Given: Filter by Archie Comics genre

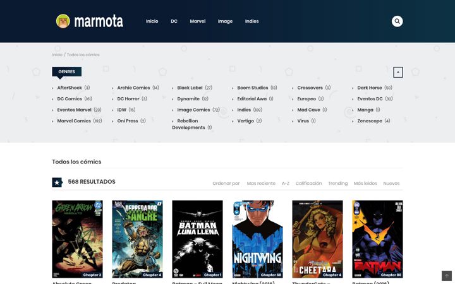Looking at the screenshot, I should pyautogui.click(x=133, y=88).
